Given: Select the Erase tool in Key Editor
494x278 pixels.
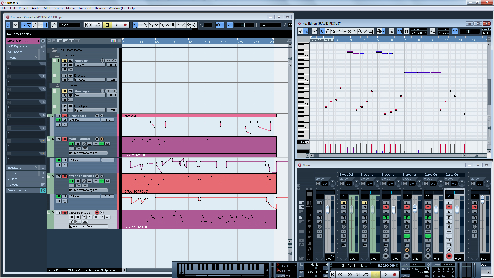Looking at the screenshot, I should (333, 31).
